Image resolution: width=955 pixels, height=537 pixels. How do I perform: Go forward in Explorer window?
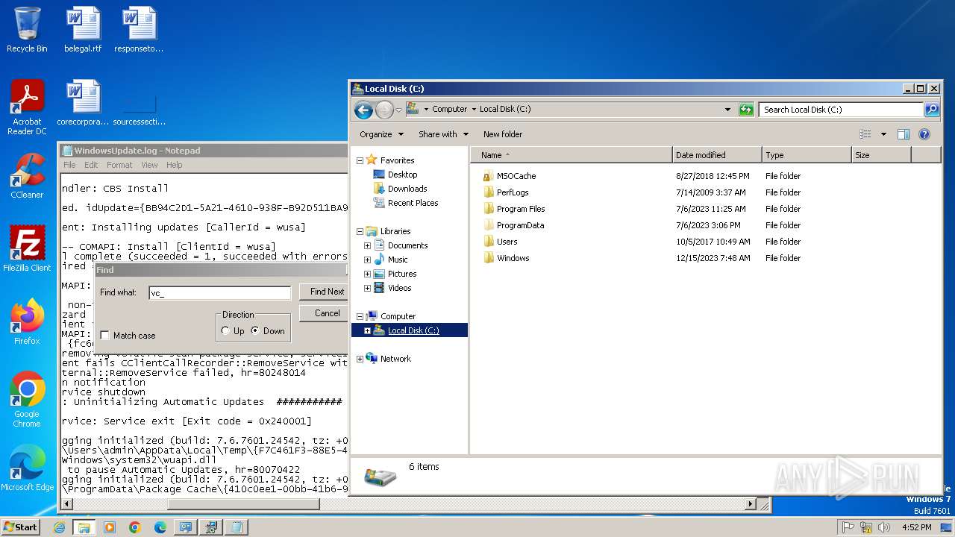(383, 110)
